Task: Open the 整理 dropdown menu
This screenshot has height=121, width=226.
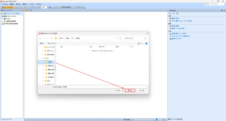Action: 42,43
